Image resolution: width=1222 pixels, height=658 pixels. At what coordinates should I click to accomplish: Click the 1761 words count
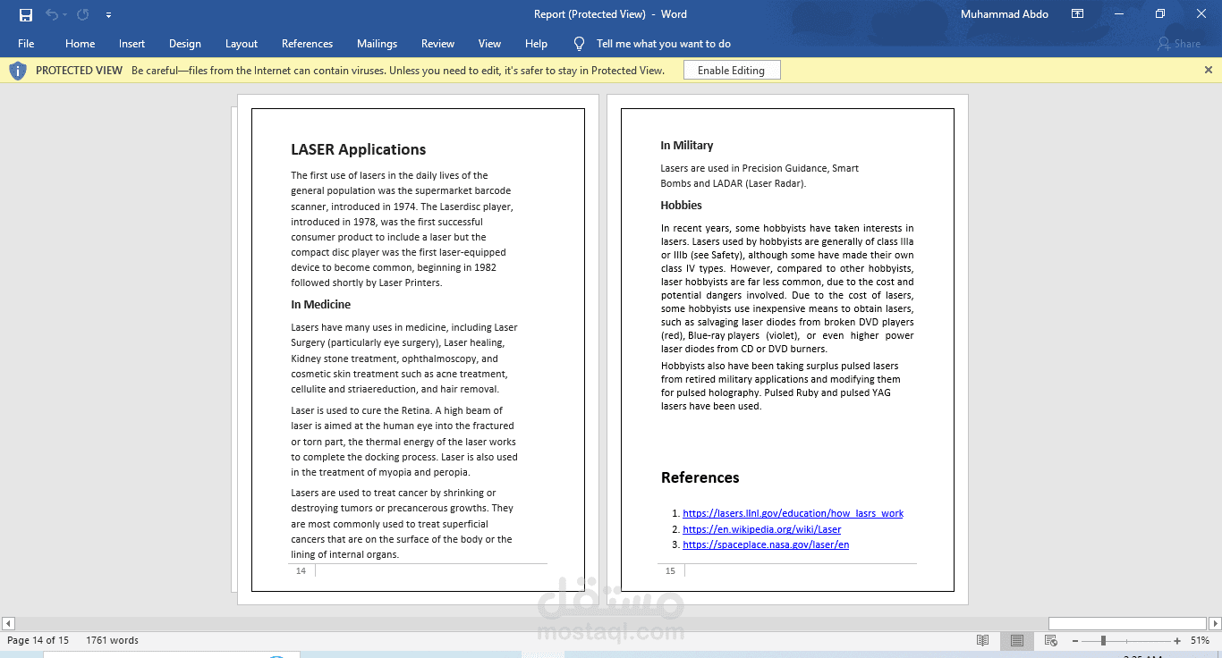[x=112, y=640]
